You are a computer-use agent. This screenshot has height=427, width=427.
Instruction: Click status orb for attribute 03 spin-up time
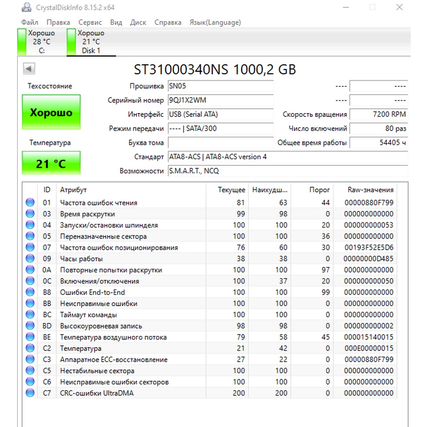coord(30,213)
